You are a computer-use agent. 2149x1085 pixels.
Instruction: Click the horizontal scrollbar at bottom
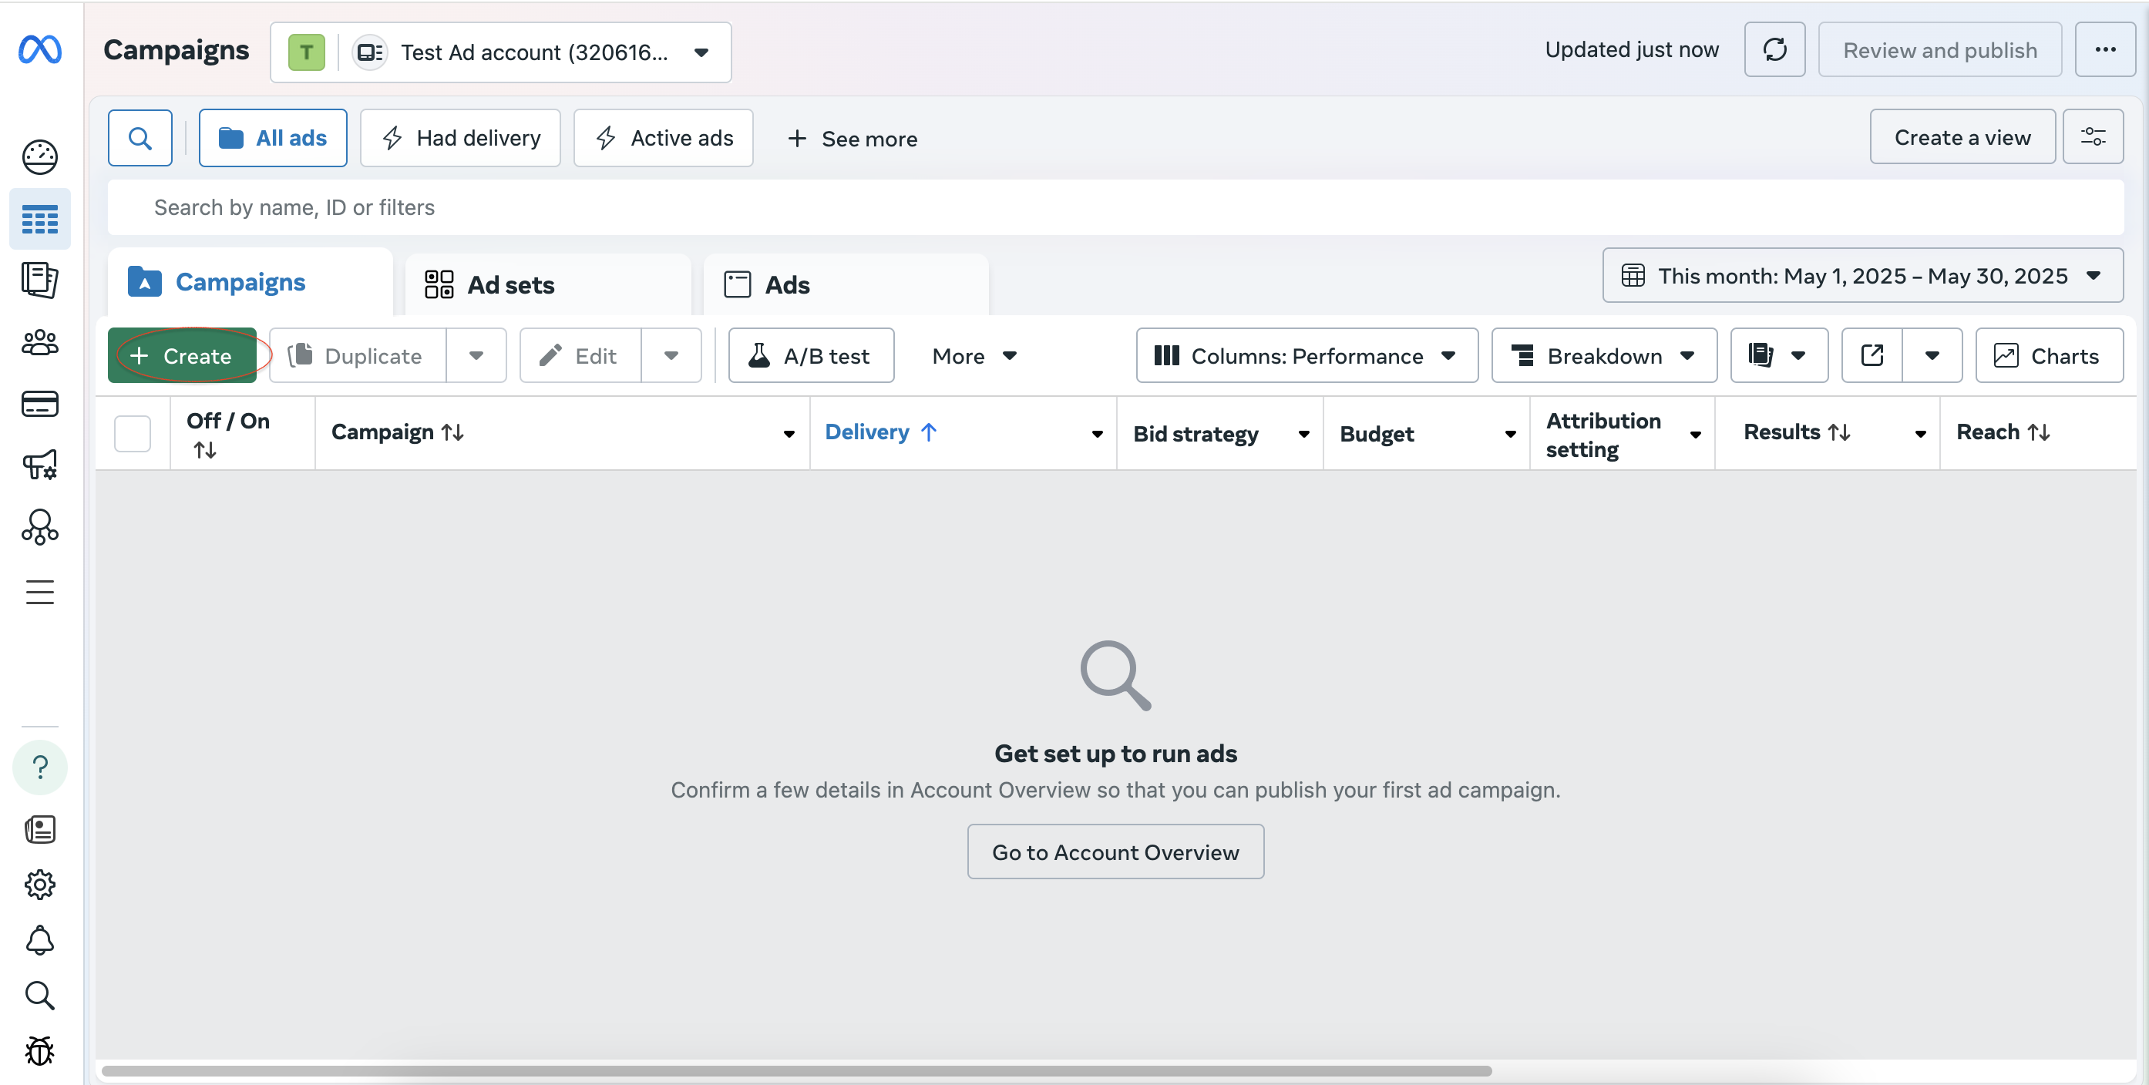coord(797,1070)
